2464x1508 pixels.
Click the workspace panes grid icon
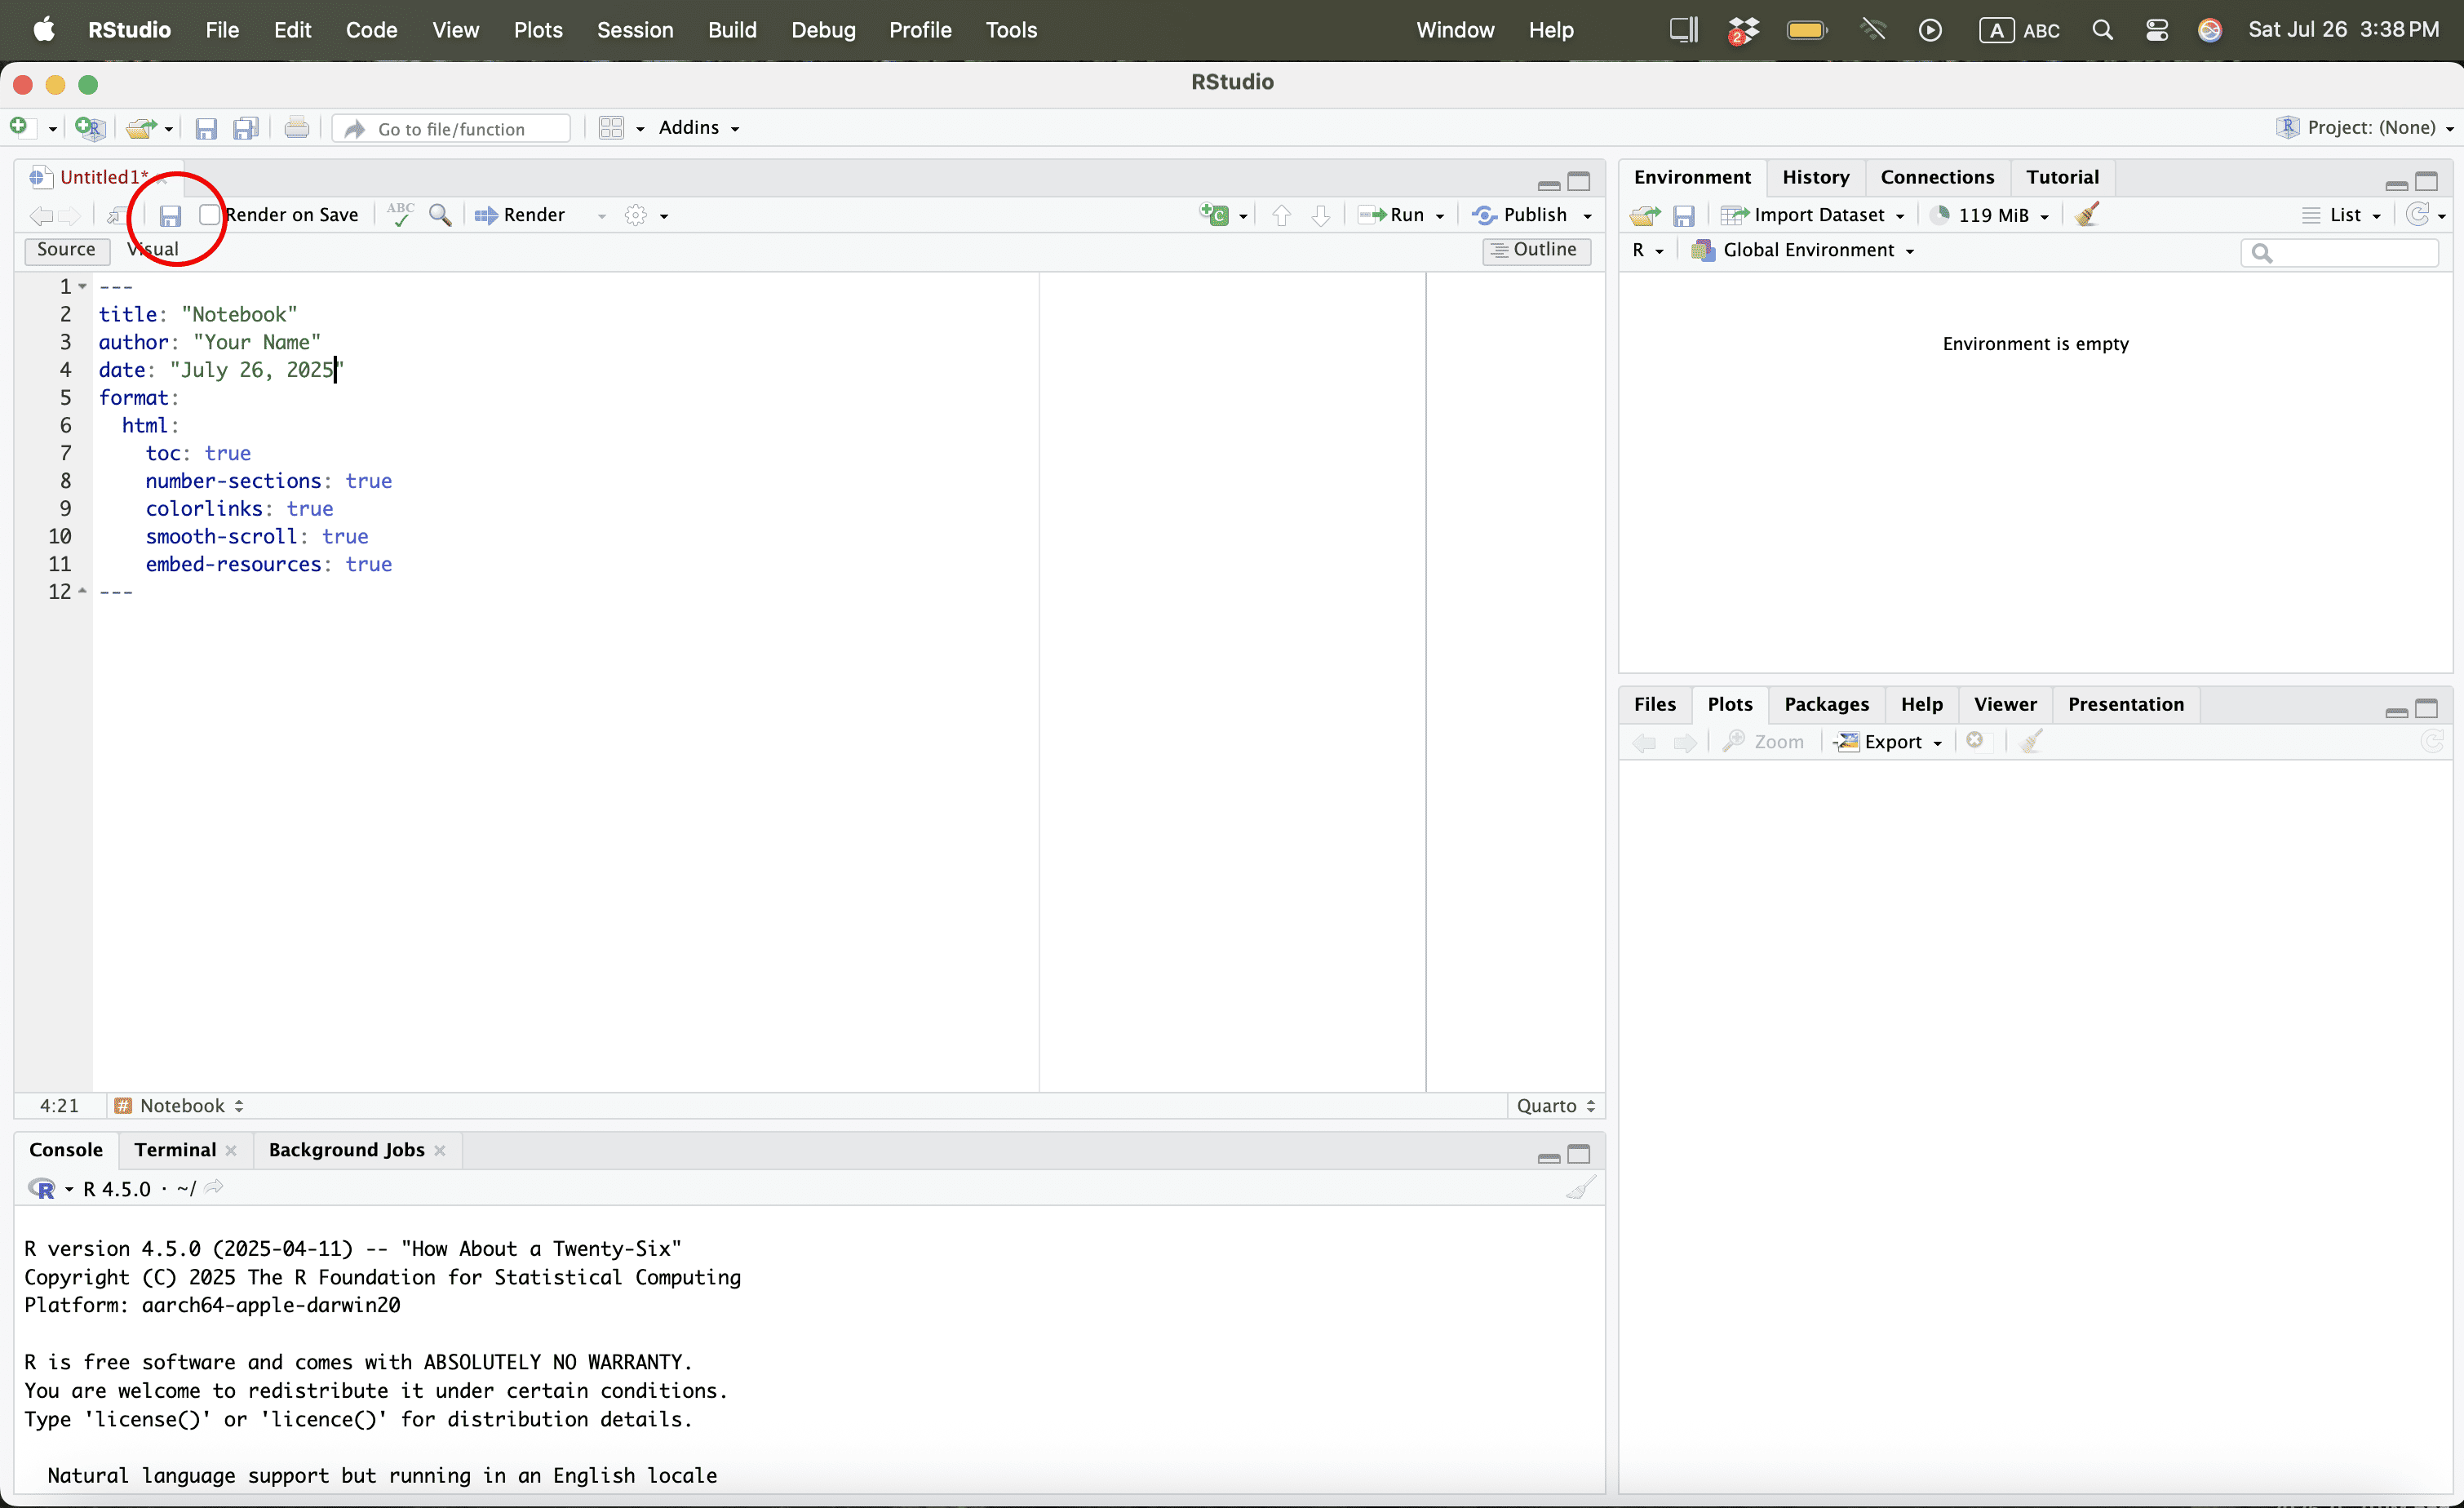click(611, 128)
